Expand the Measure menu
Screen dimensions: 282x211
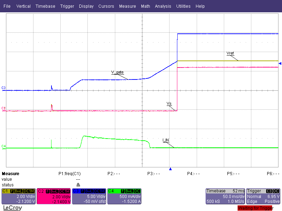coord(127,6)
